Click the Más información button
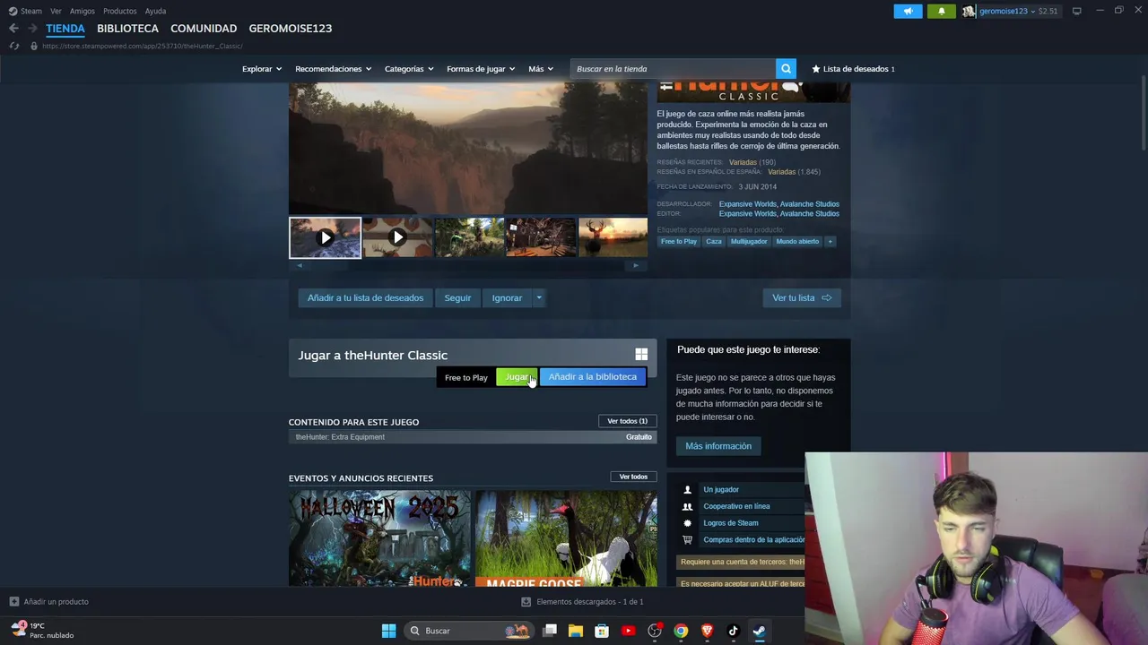The height and width of the screenshot is (645, 1148). click(718, 446)
